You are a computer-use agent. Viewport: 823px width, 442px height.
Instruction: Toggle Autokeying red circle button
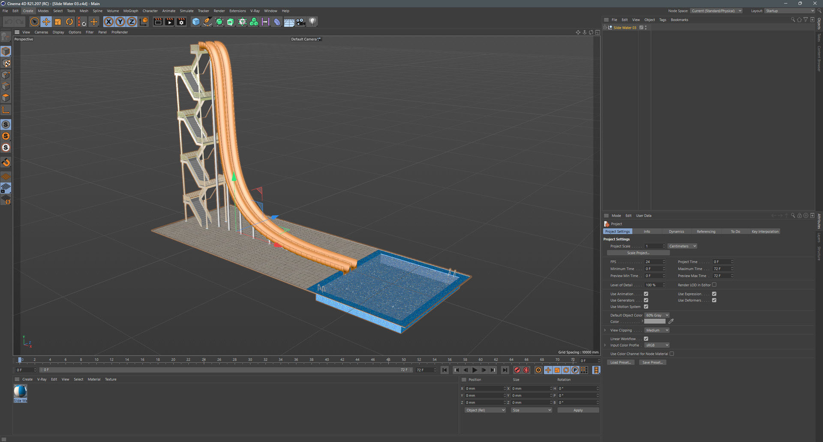(x=526, y=370)
